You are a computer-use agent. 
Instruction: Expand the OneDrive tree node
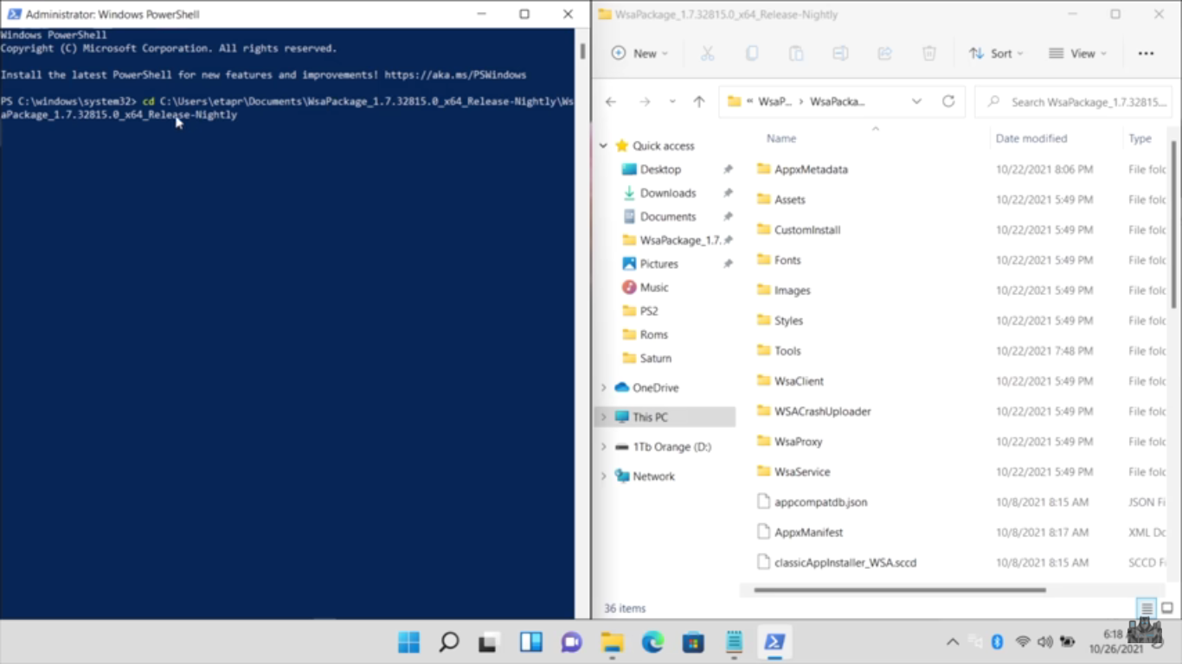click(x=603, y=388)
